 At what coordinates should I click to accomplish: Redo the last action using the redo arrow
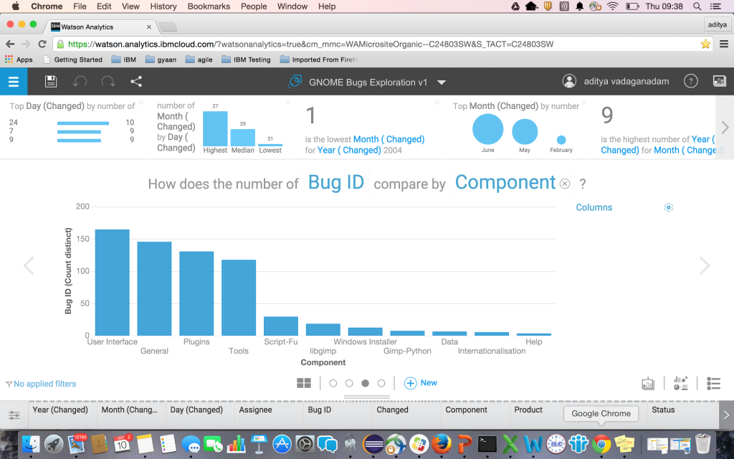click(107, 81)
